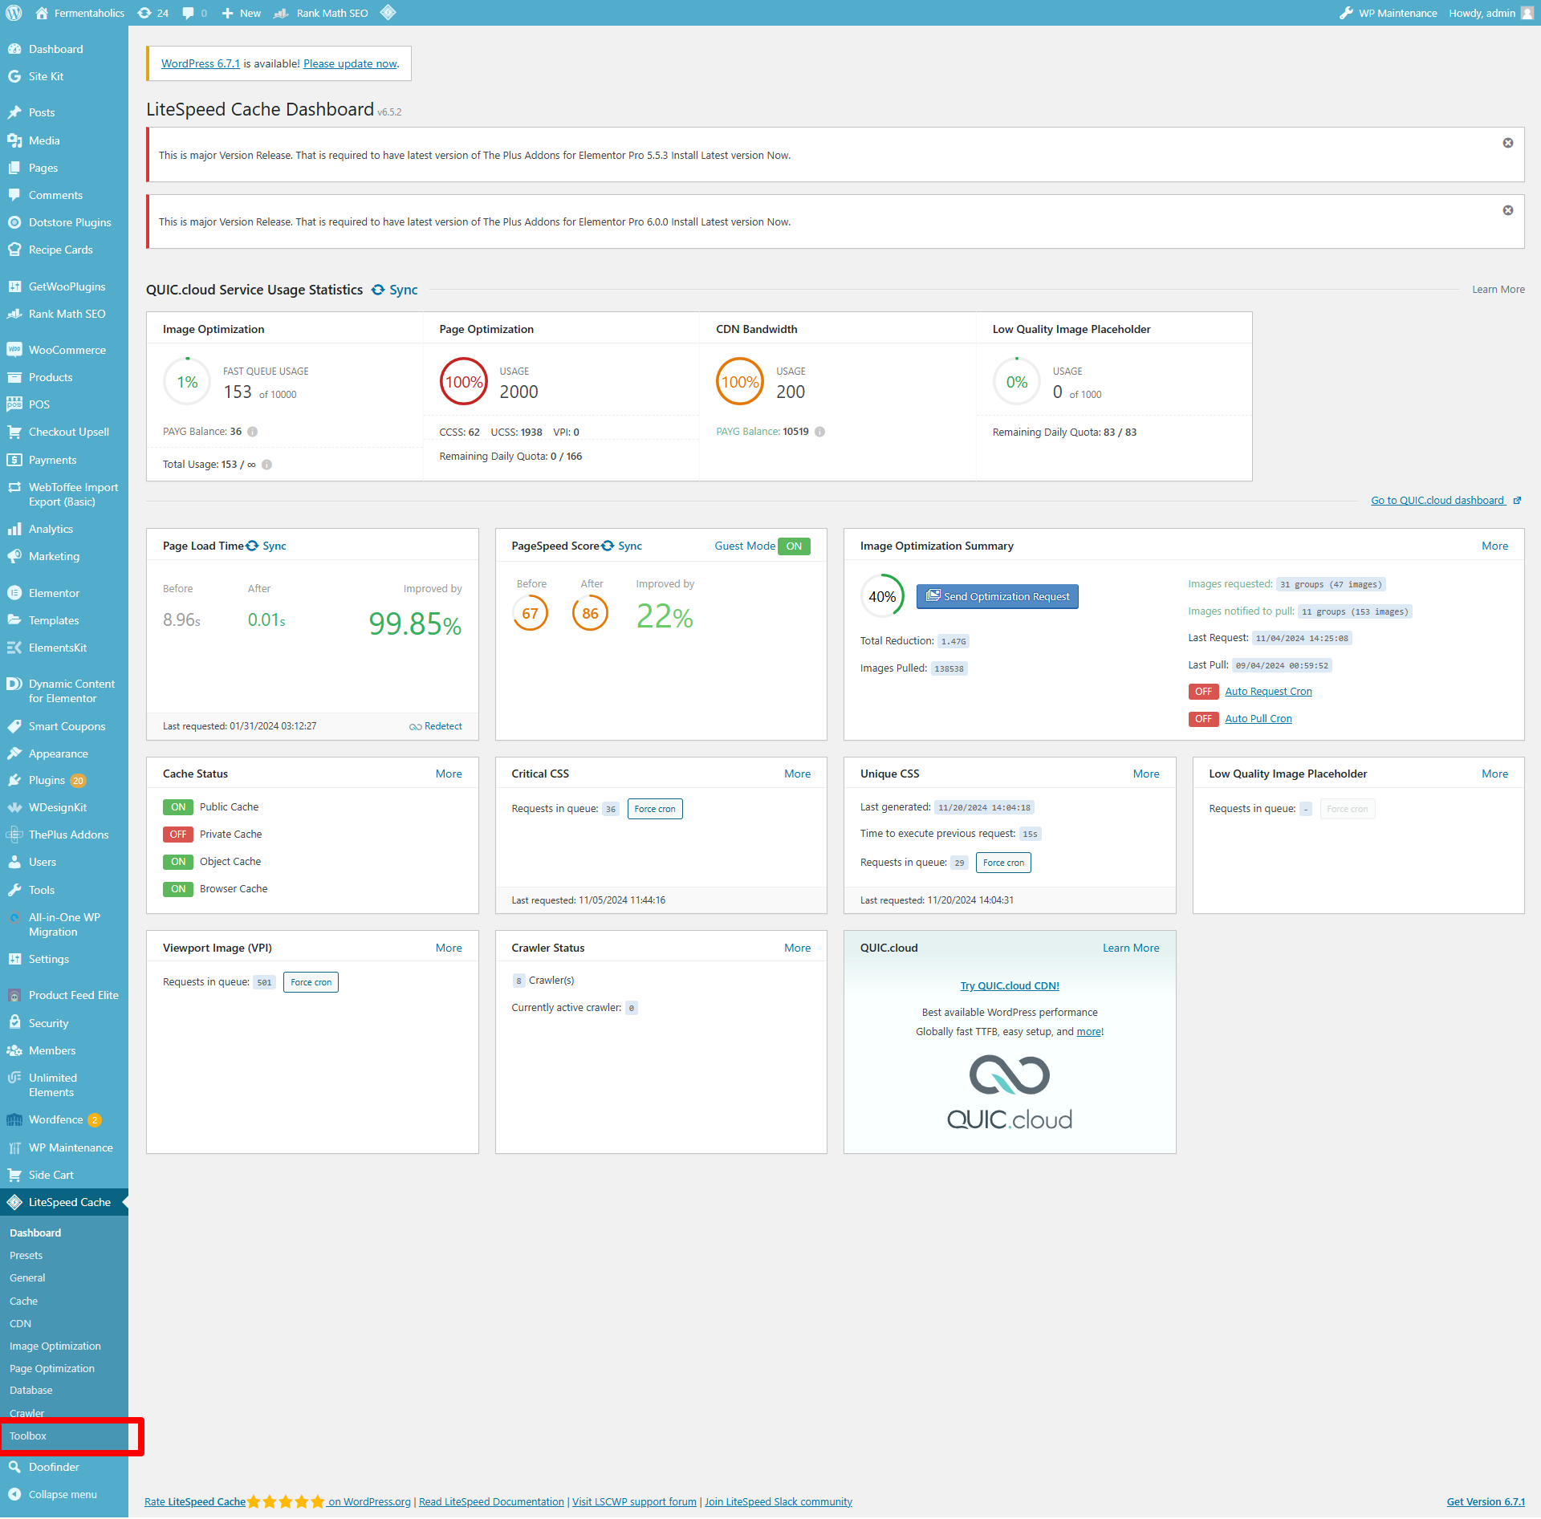This screenshot has width=1541, height=1519.
Task: Open Elementor in the sidebar
Action: click(x=64, y=593)
